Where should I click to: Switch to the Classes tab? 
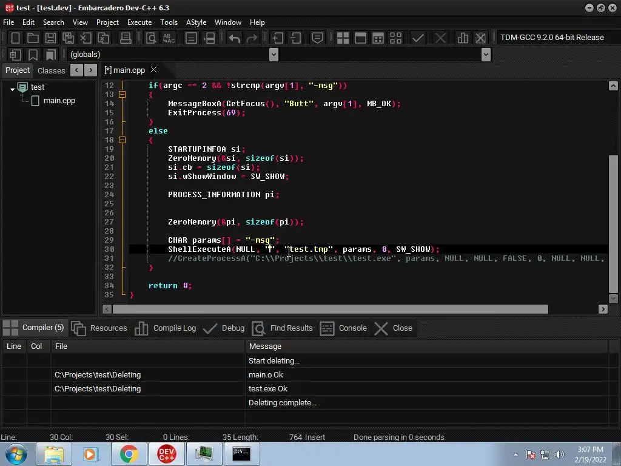[51, 70]
